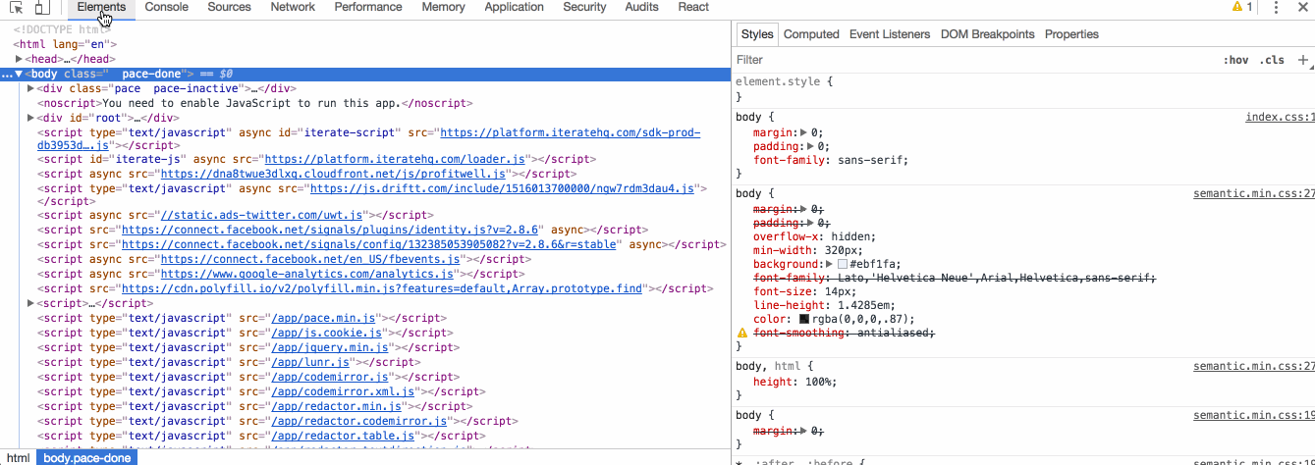Open the /app/redactor.min.js link
The image size is (1315, 465).
pyautogui.click(x=335, y=406)
